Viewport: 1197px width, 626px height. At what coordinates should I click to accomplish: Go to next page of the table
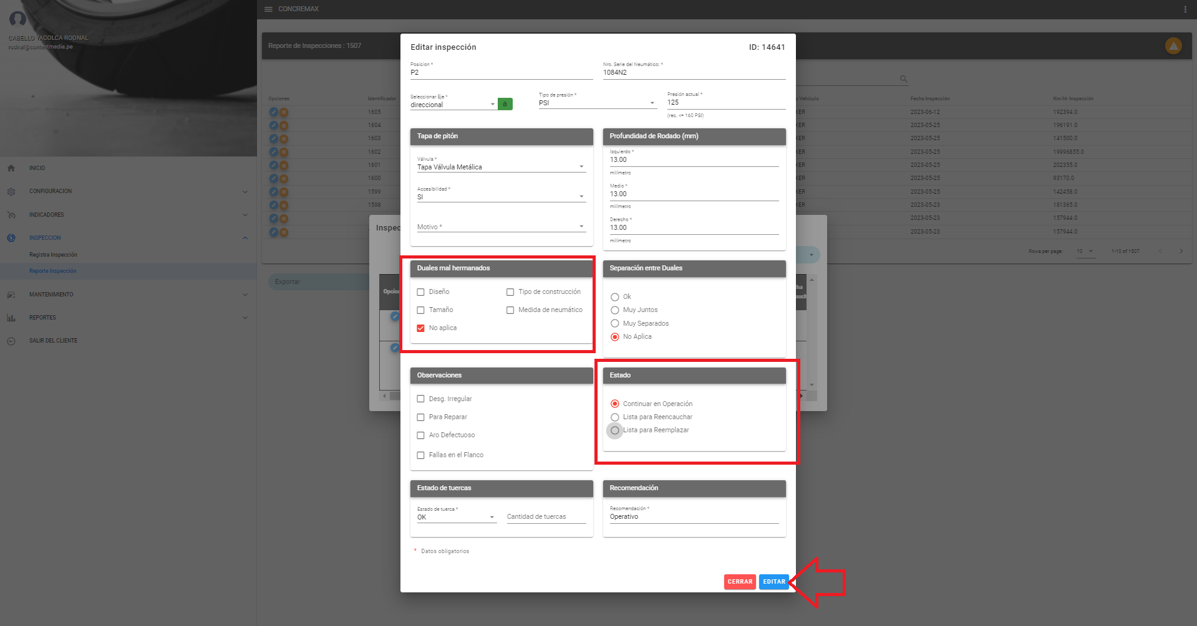click(1181, 251)
